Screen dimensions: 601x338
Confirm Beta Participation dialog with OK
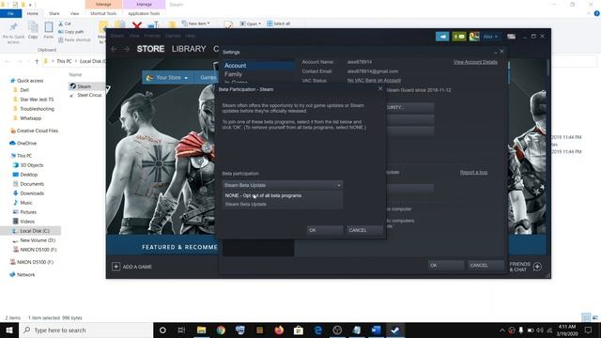[325, 230]
